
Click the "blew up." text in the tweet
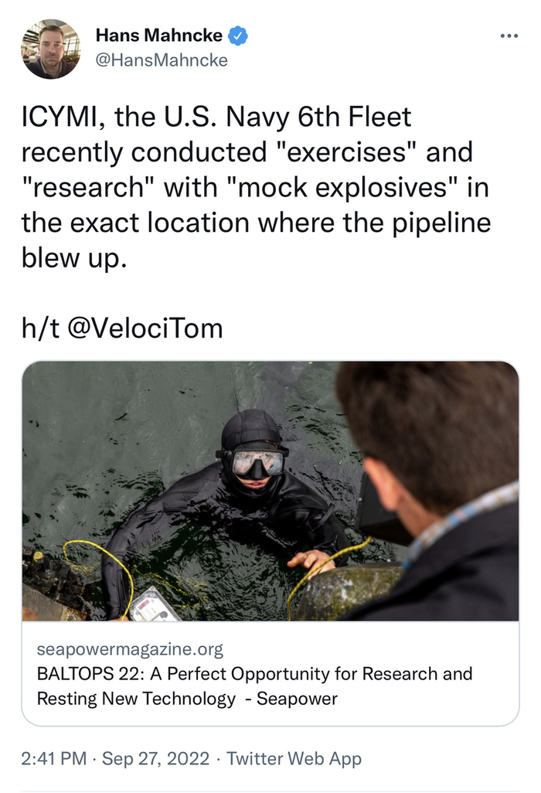[x=73, y=259]
